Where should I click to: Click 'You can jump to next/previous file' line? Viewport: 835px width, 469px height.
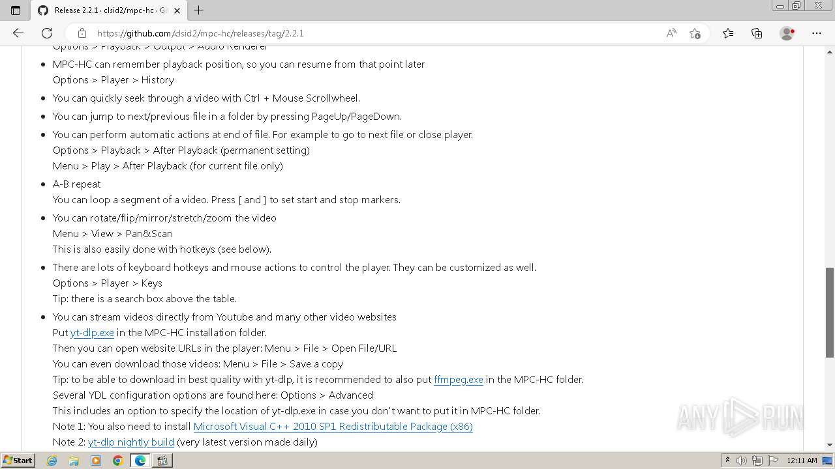tap(227, 116)
